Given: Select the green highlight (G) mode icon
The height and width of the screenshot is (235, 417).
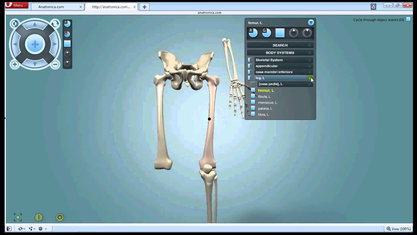Looking at the screenshot, I should [x=267, y=33].
